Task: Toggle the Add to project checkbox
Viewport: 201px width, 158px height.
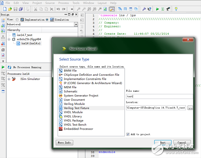Action: point(128,134)
